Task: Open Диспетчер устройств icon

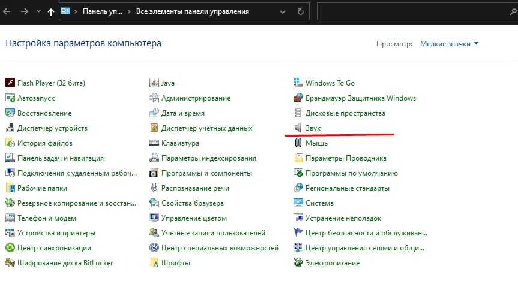Action: (10, 128)
